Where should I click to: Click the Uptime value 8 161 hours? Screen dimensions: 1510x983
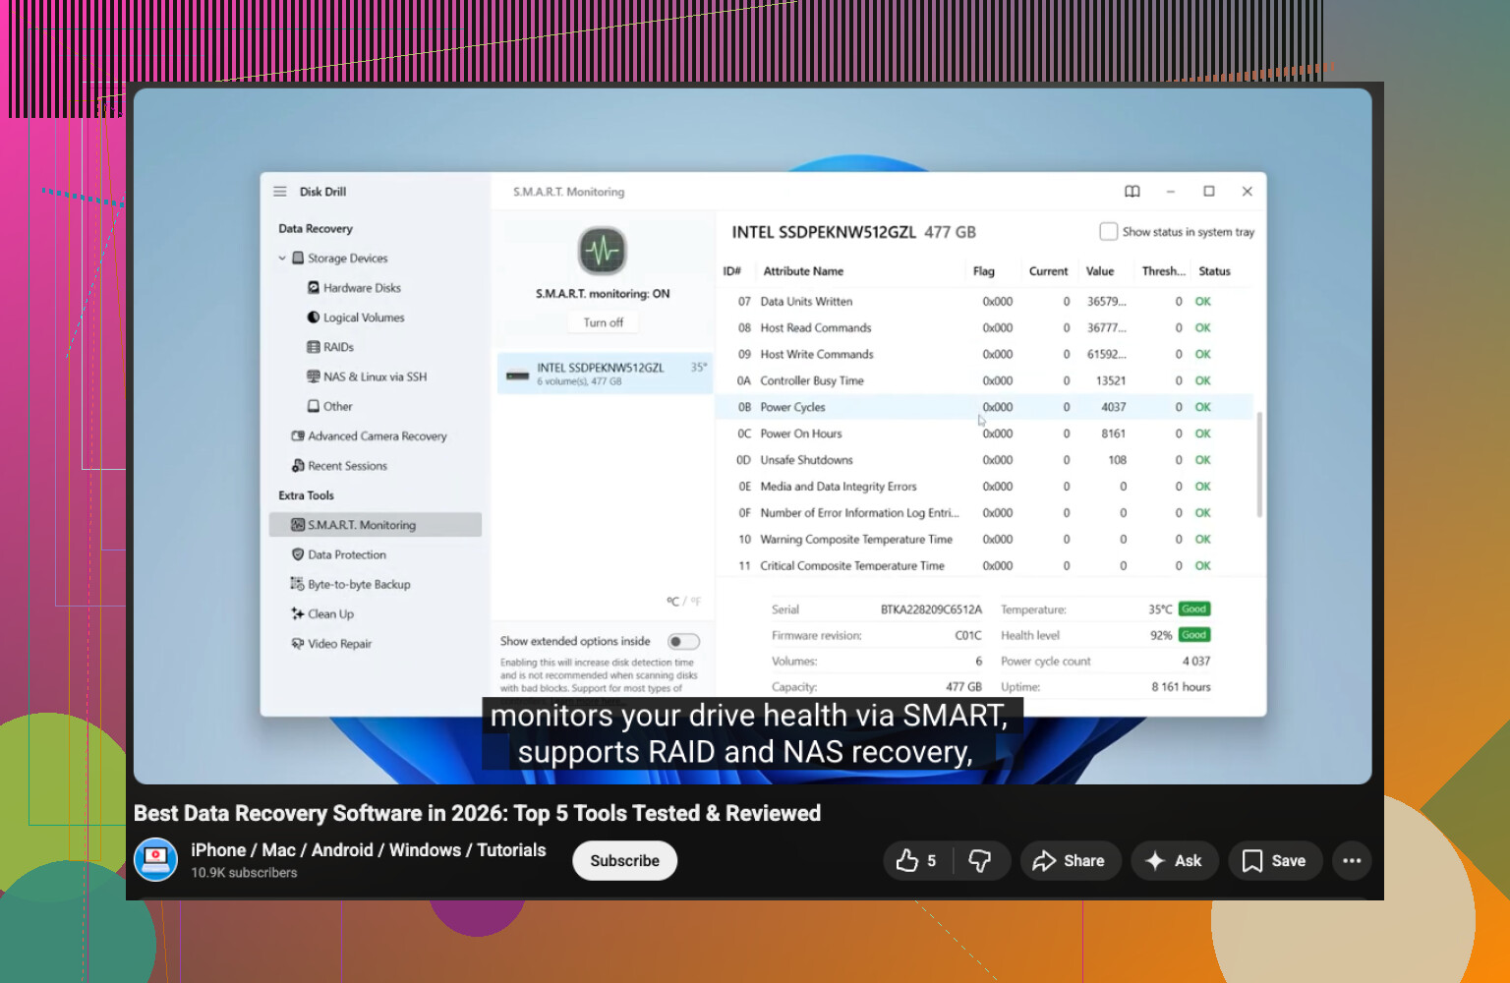(x=1181, y=687)
